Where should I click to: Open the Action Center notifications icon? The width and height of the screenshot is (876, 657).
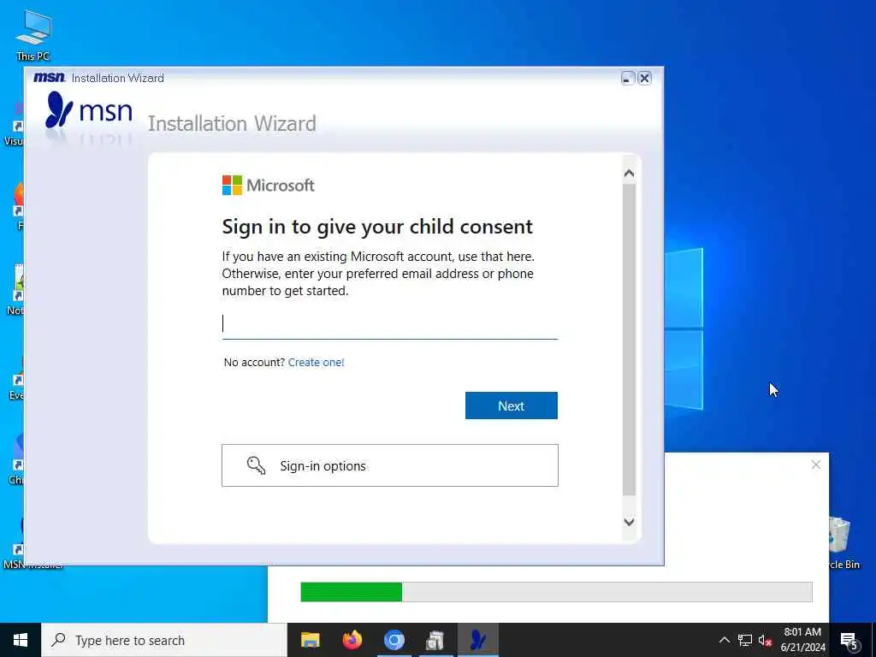pos(849,641)
